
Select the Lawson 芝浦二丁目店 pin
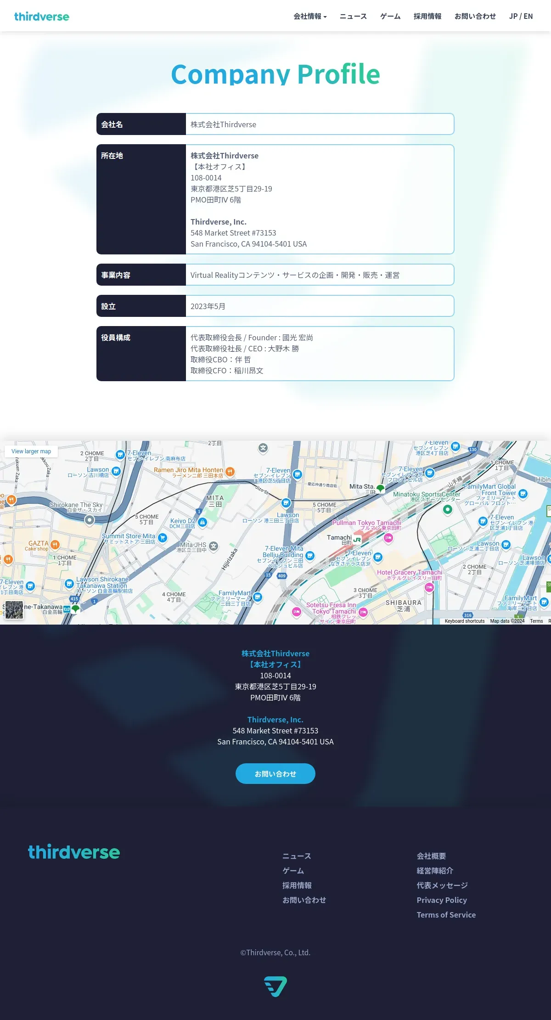coord(506,545)
